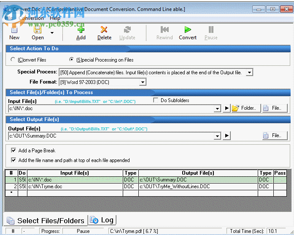Click the File Format combo text field
This screenshot has height=235, width=294.
click(99, 82)
